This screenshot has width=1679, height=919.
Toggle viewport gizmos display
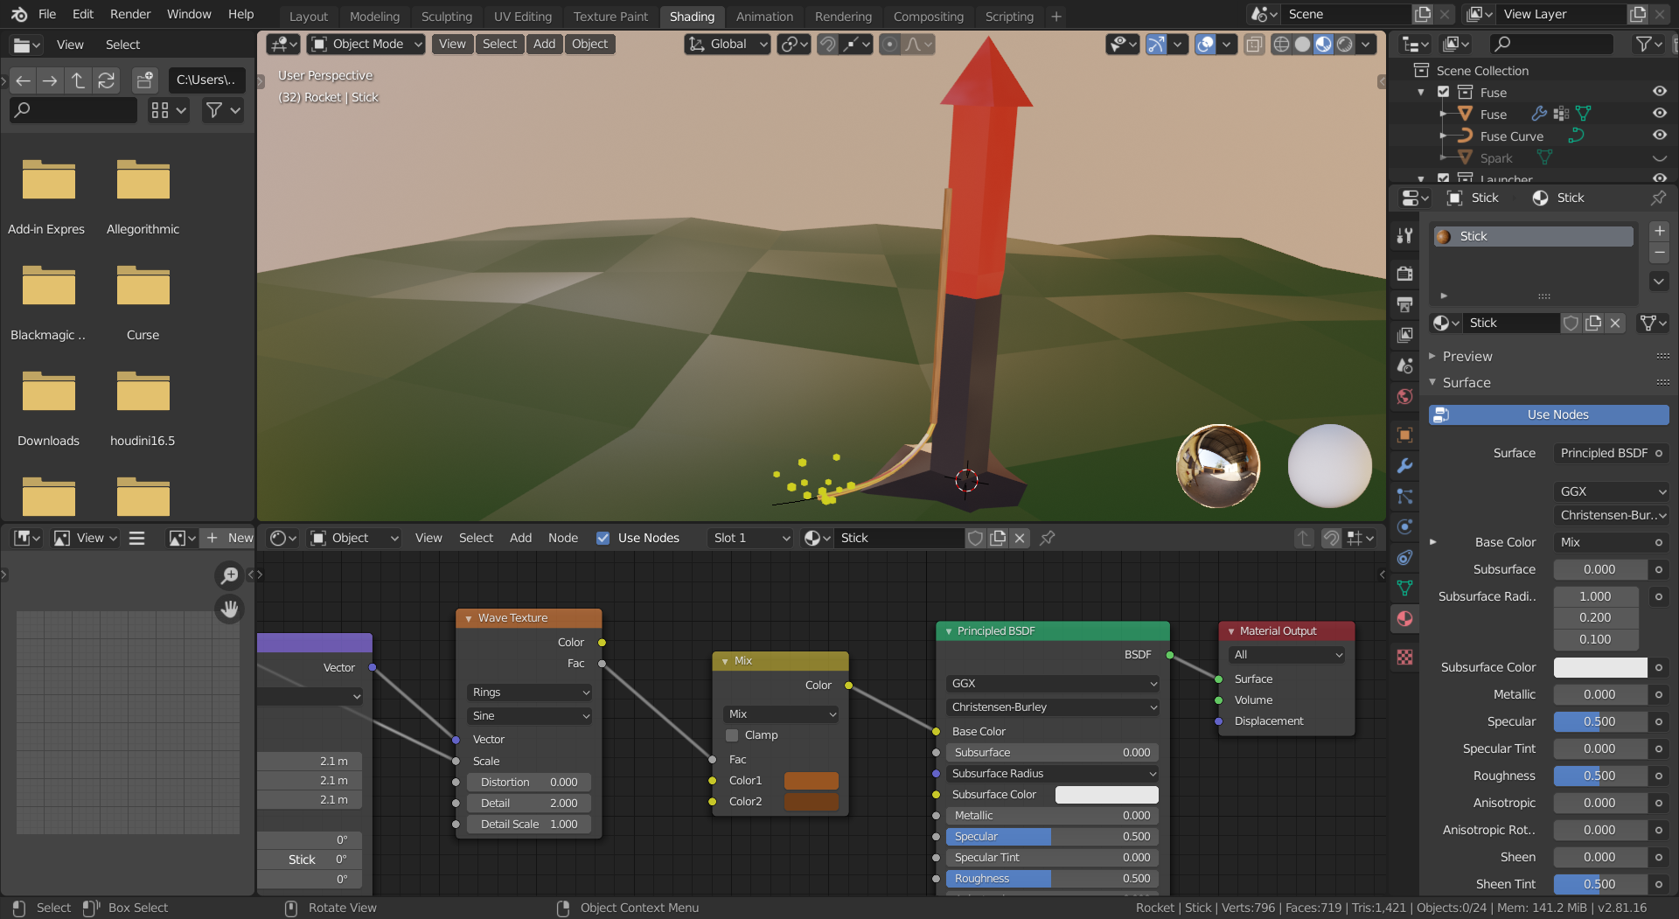point(1156,44)
